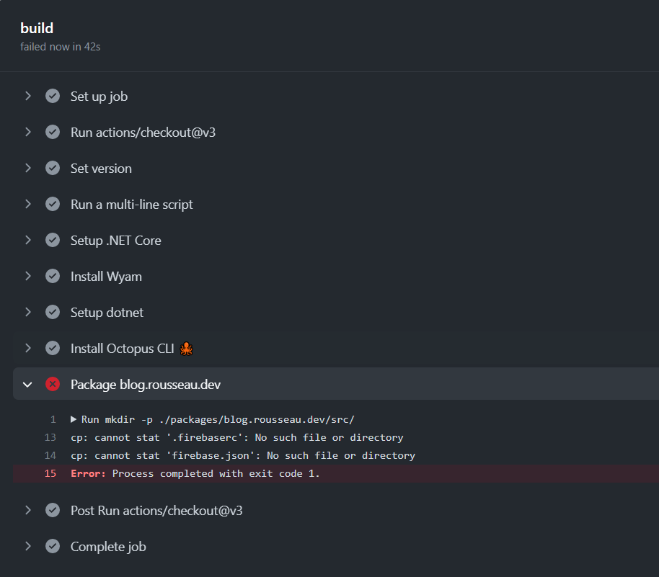Viewport: 659px width, 577px height.
Task: Select log line number 1
Action: (x=53, y=419)
